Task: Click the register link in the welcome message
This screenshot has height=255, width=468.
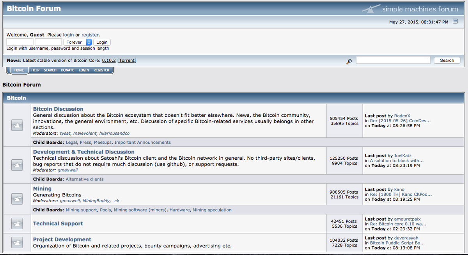Action: pyautogui.click(x=90, y=35)
